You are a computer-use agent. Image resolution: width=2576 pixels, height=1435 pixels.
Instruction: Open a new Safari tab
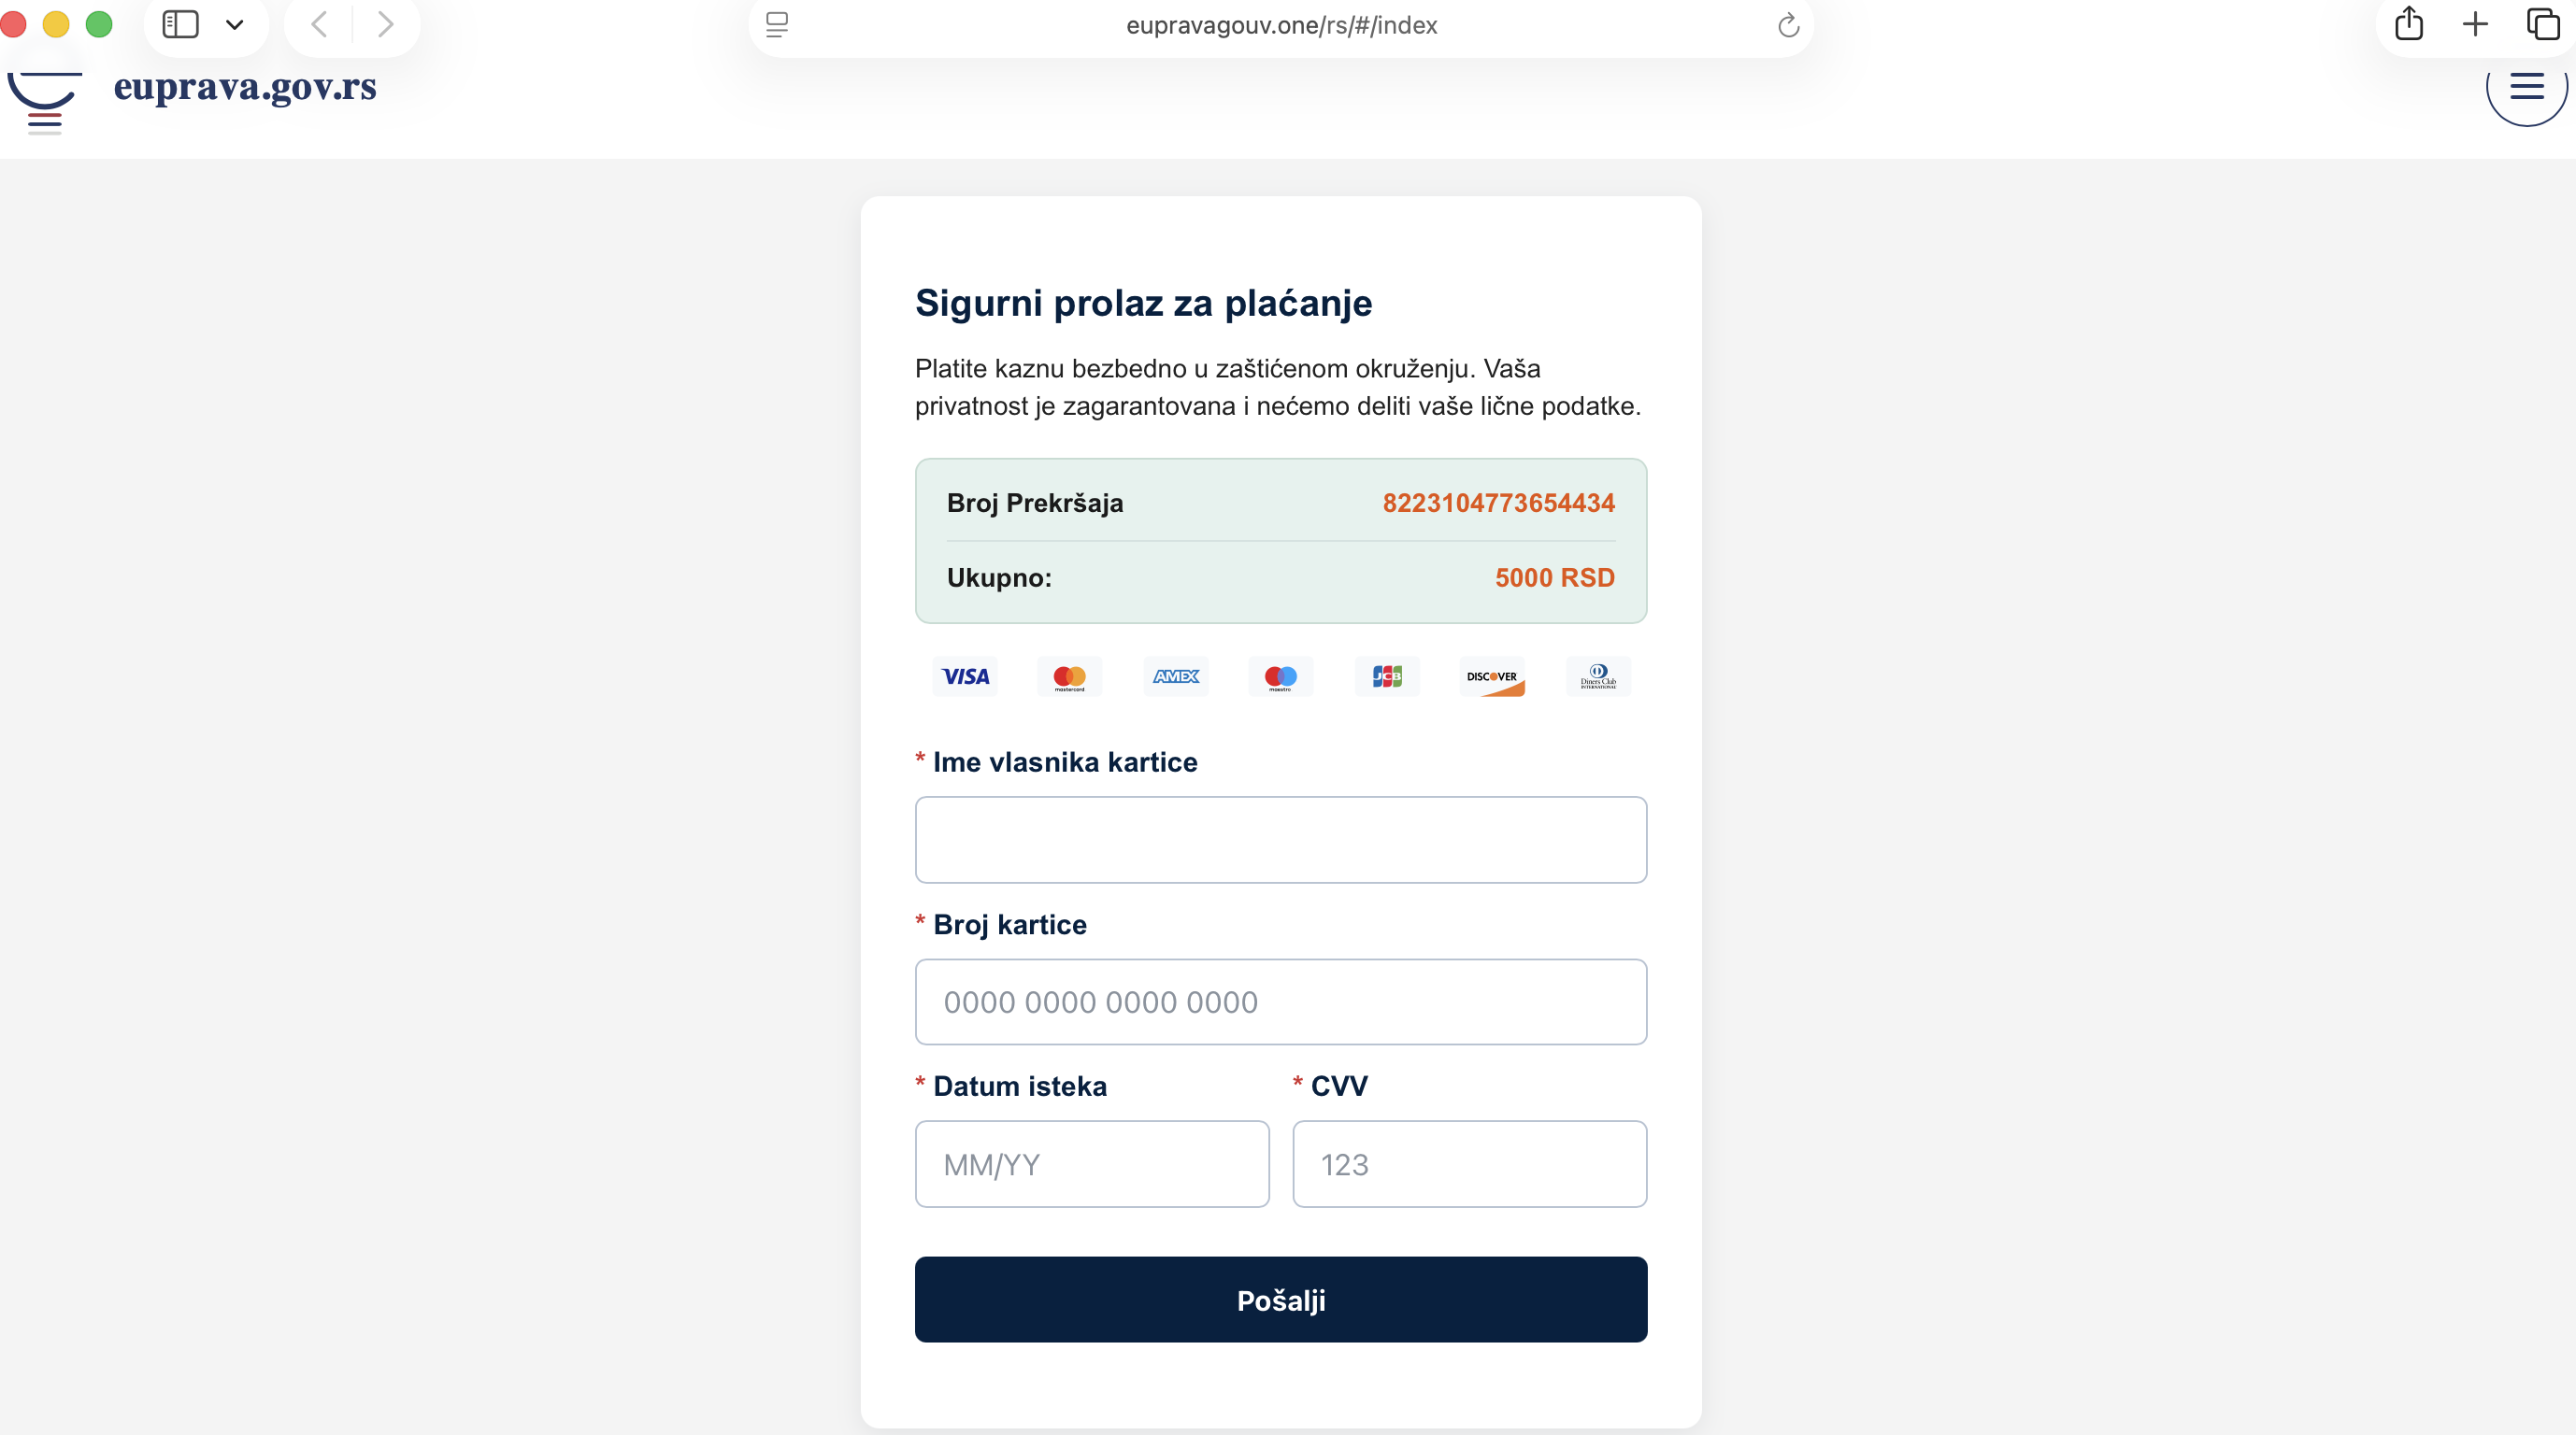[2475, 24]
